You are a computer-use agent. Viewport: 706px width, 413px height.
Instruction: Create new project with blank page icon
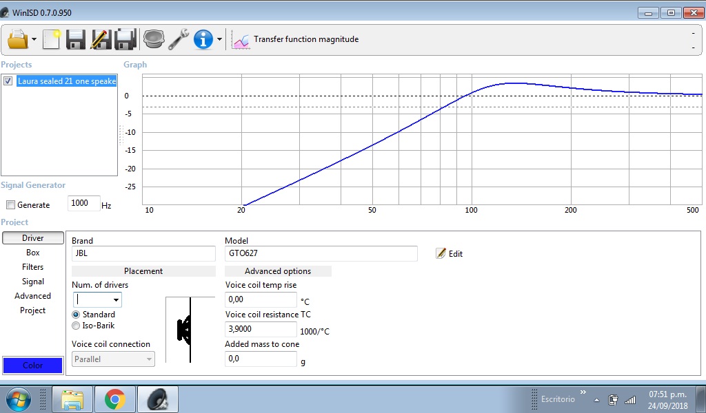tap(51, 39)
